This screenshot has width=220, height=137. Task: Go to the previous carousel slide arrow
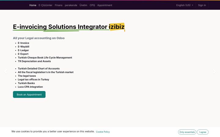[x=5, y=72]
